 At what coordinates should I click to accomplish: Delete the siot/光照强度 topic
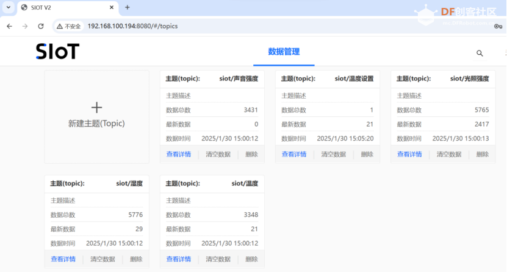pos(483,154)
